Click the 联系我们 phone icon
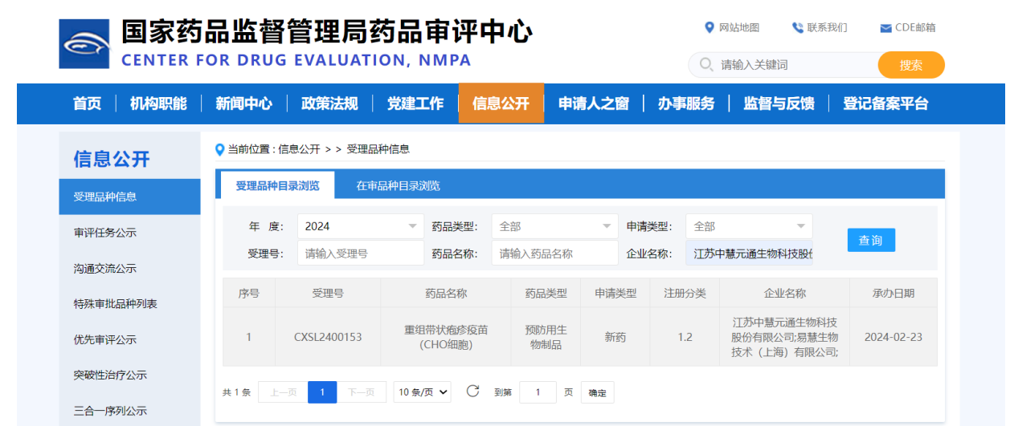Screen dimensions: 1010x426 (798, 27)
